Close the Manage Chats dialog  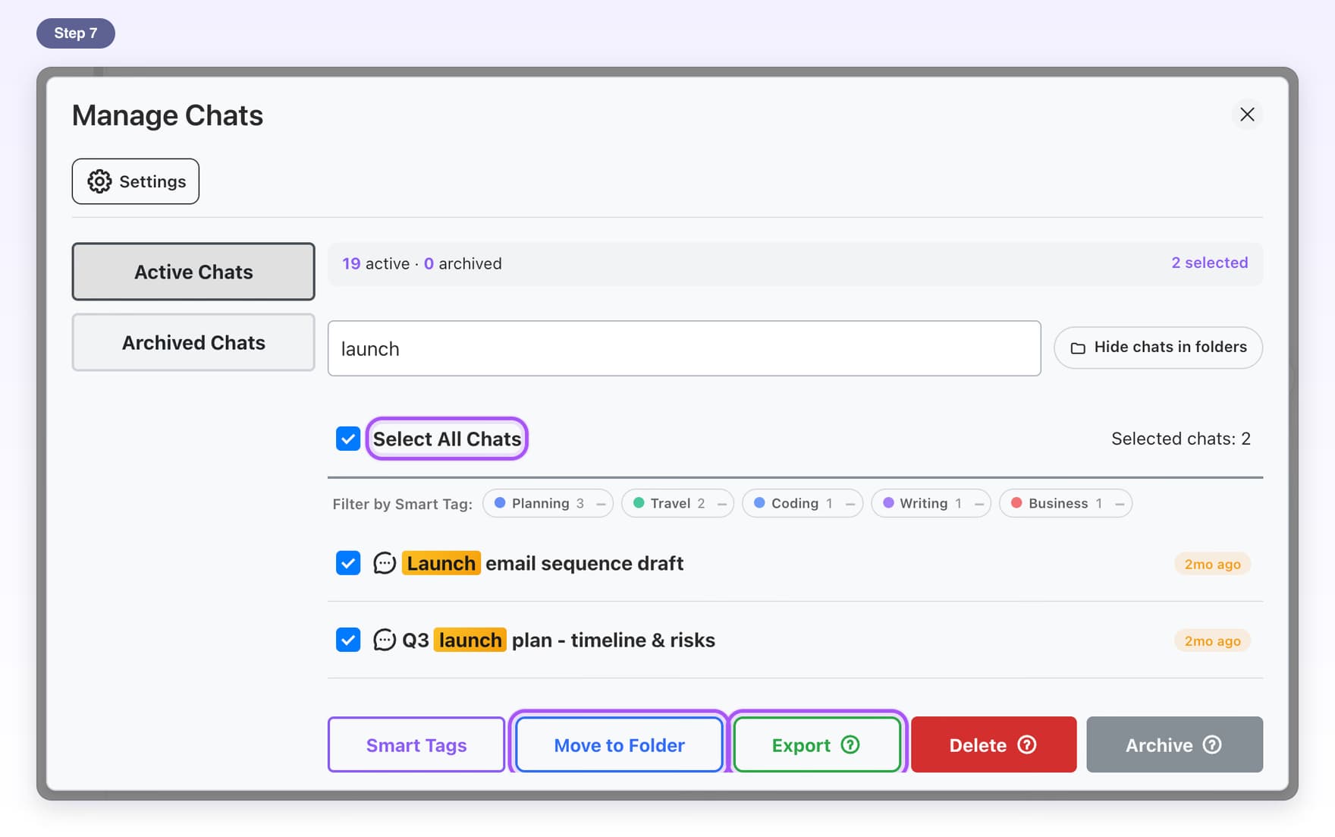pyautogui.click(x=1247, y=115)
